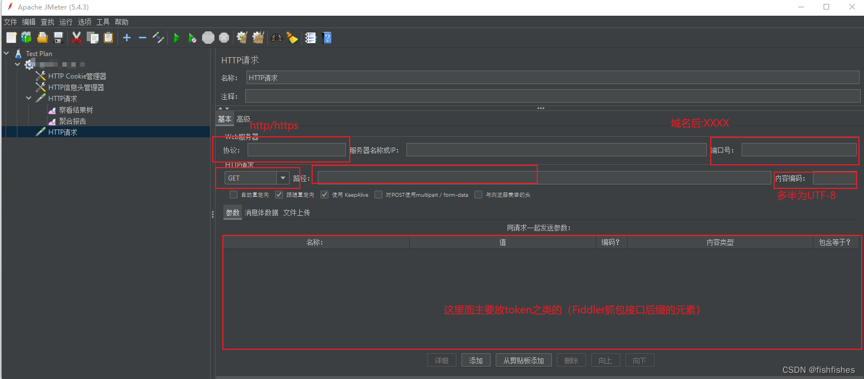Start test without pauses icon
Screen dimensions: 864x379
coord(193,38)
